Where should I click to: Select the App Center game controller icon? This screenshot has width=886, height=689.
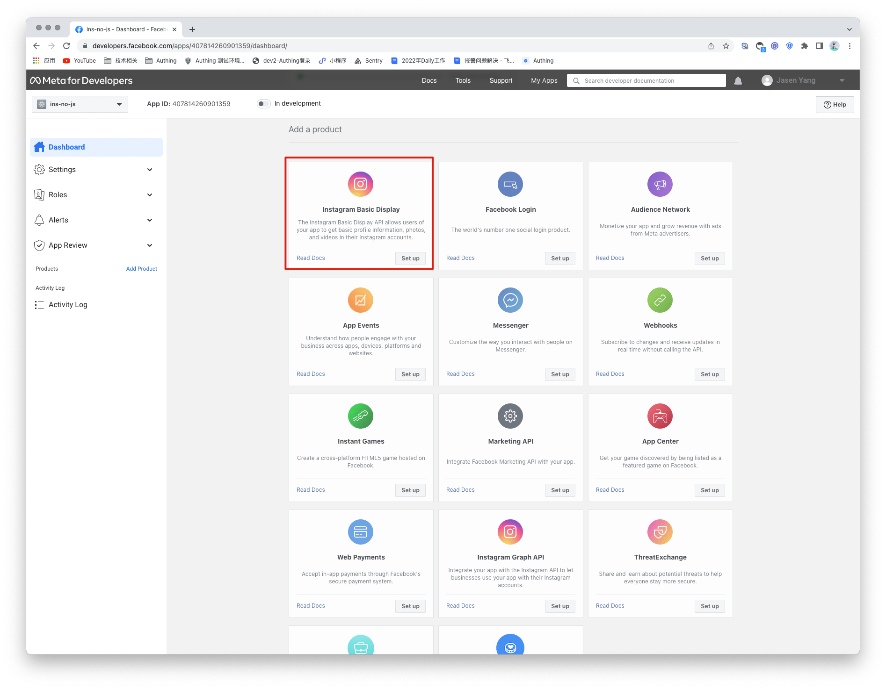click(660, 416)
